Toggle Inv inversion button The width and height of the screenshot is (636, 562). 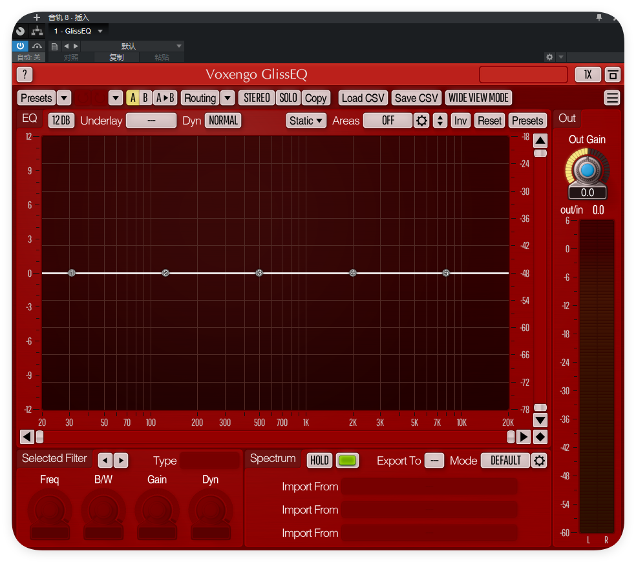coord(461,121)
